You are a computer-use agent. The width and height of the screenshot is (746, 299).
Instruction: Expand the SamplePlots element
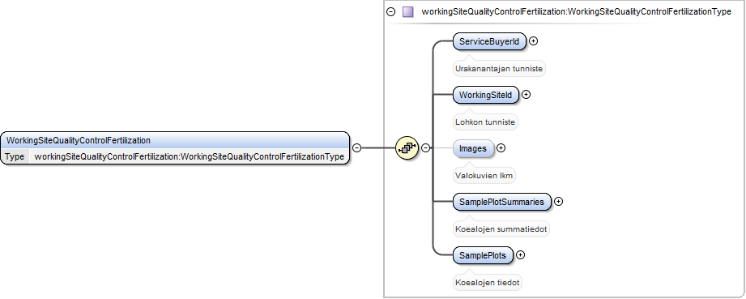pos(521,254)
